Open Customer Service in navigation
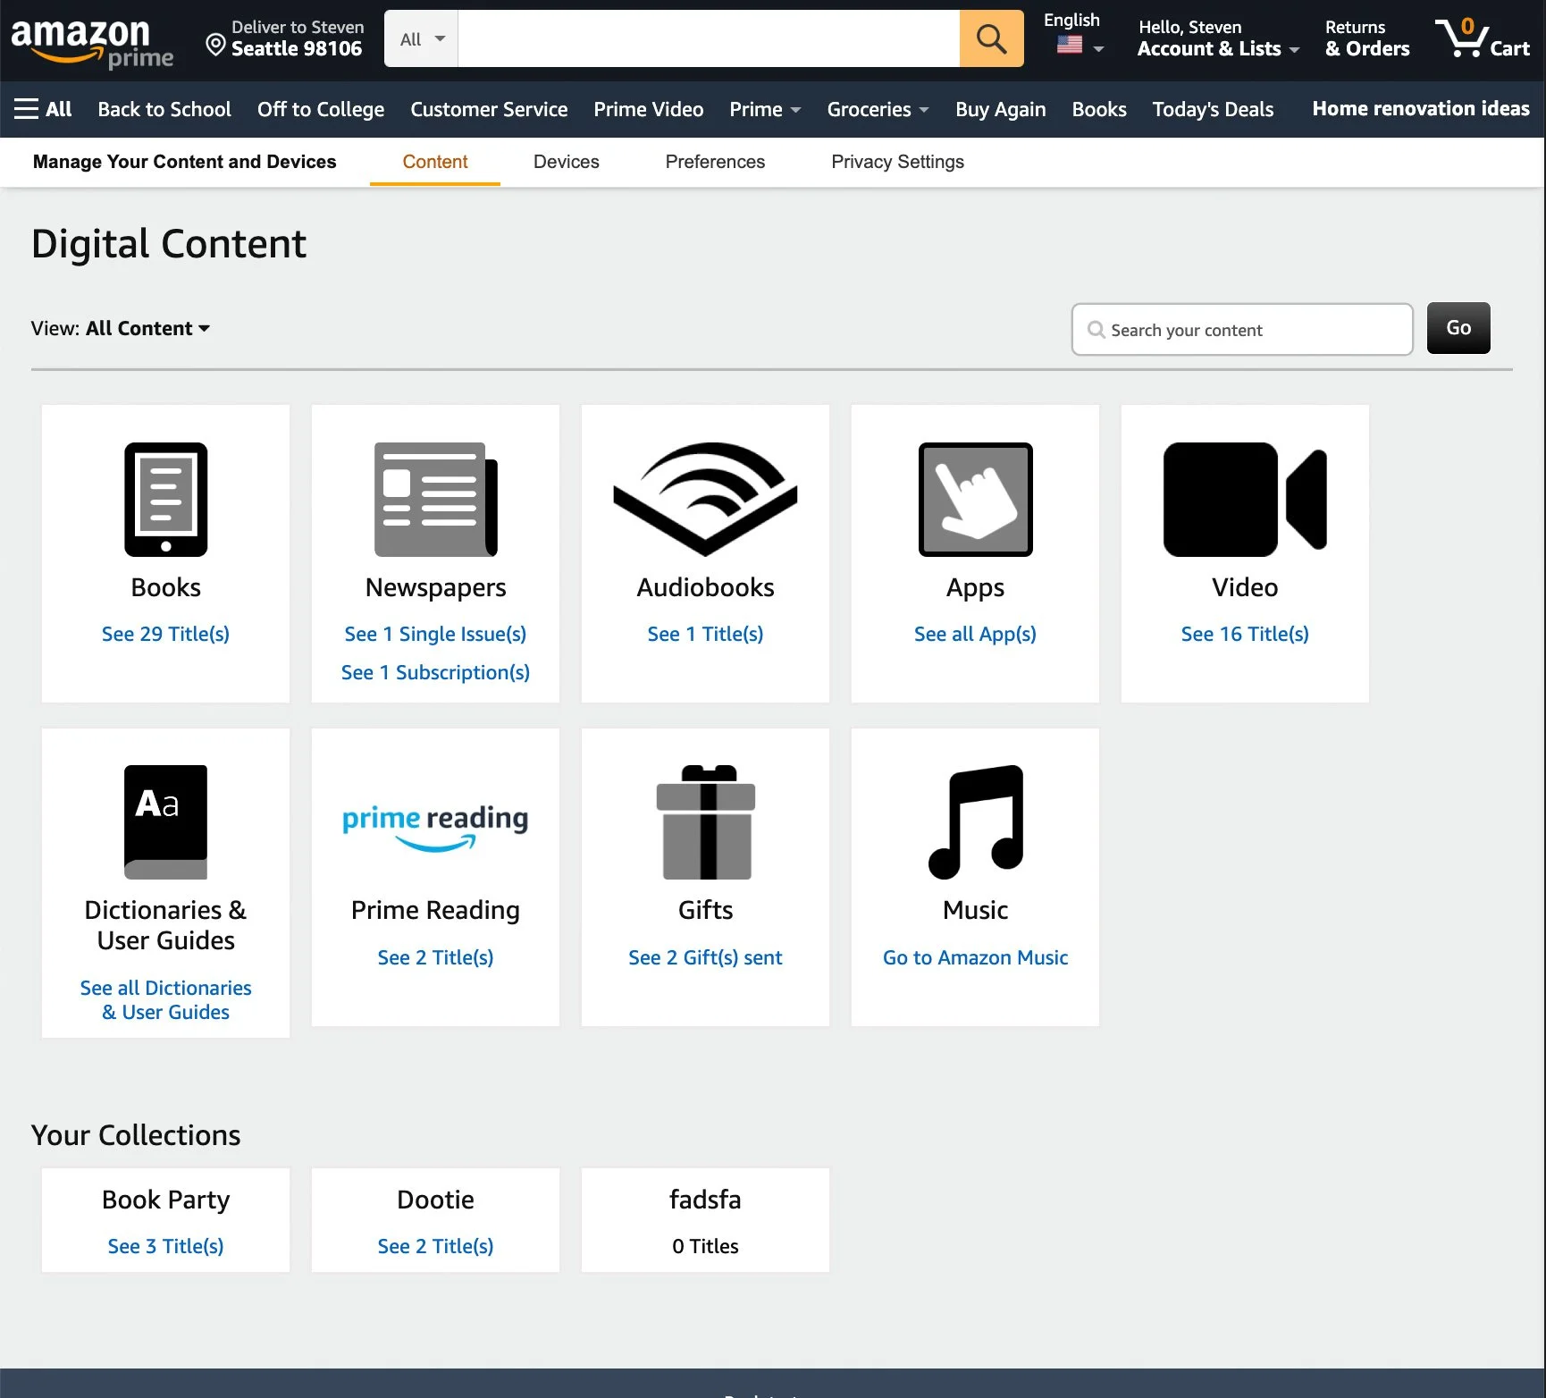Image resolution: width=1546 pixels, height=1398 pixels. coord(489,109)
